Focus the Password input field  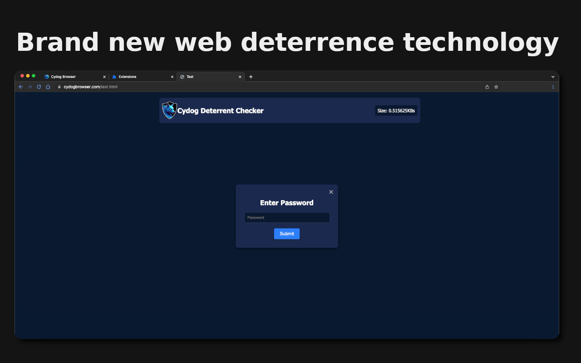tap(287, 217)
